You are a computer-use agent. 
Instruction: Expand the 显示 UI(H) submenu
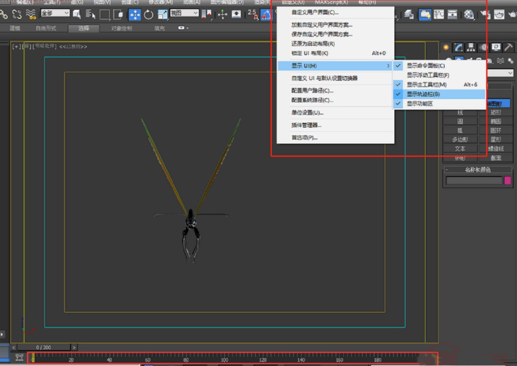[335, 66]
